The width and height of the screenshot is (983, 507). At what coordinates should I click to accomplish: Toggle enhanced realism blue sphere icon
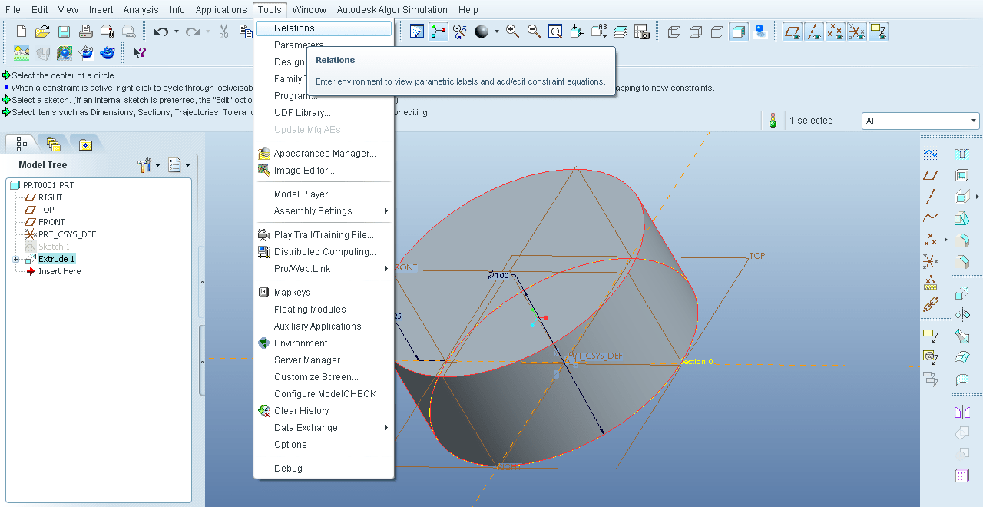pos(760,31)
